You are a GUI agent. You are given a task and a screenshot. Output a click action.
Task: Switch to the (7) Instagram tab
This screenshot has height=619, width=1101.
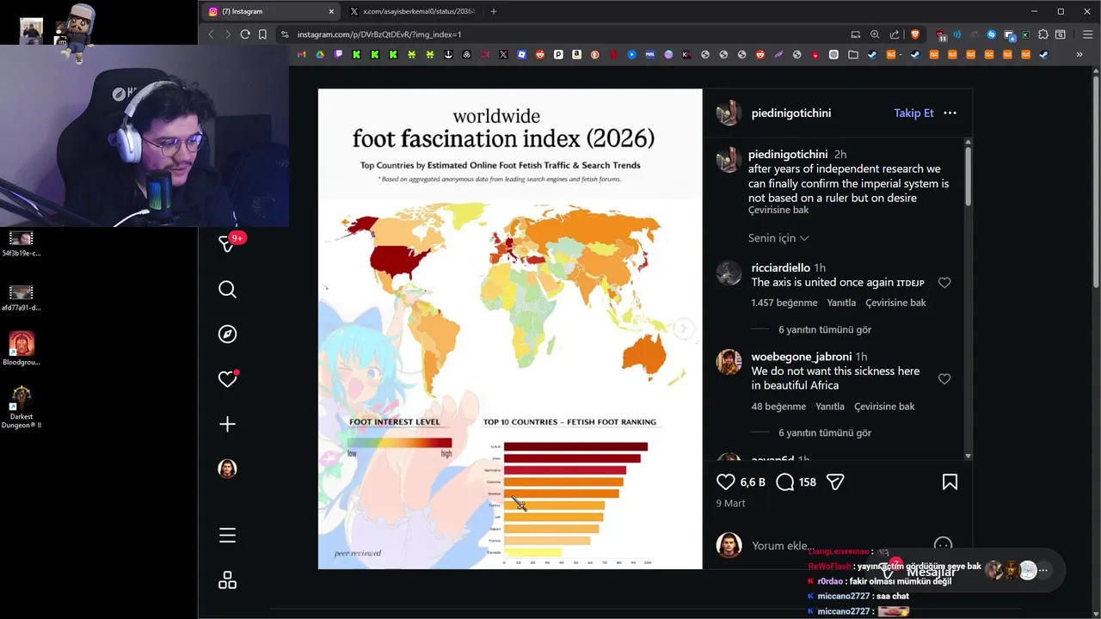click(x=269, y=11)
